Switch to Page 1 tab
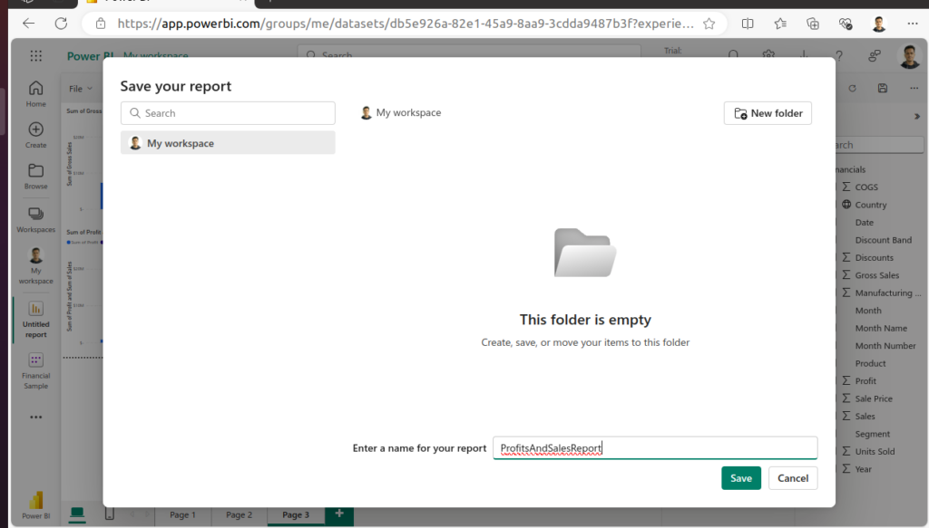Viewport: 929px width, 528px height. pyautogui.click(x=182, y=514)
